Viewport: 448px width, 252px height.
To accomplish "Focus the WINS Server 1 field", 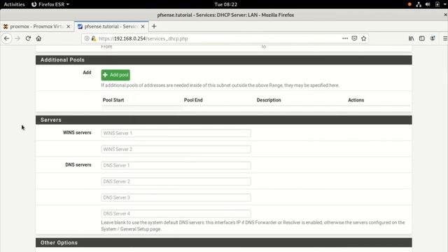I will (x=176, y=133).
